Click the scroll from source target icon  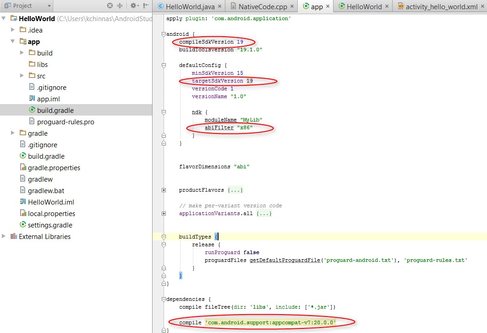coord(110,6)
